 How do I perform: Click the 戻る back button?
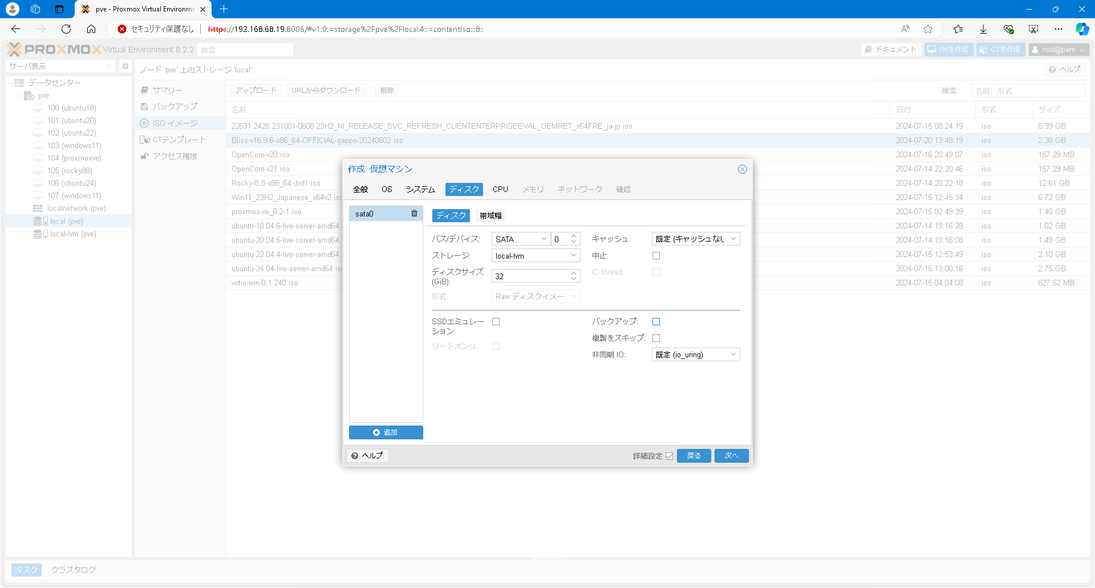pos(693,456)
